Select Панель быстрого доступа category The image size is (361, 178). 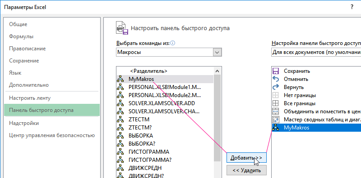(x=52, y=110)
